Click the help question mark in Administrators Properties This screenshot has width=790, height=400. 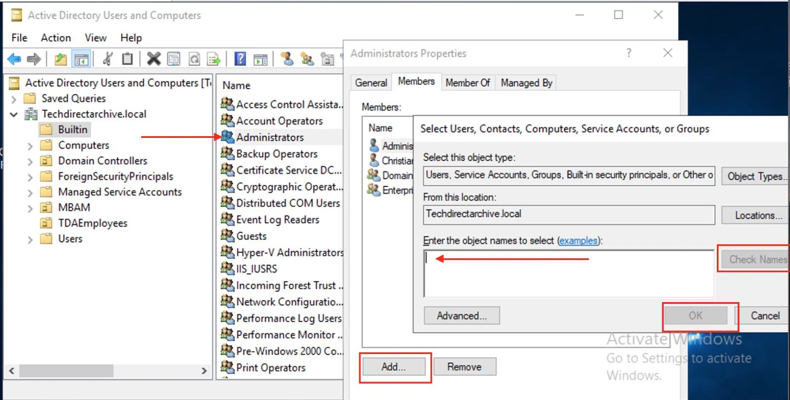[x=629, y=53]
